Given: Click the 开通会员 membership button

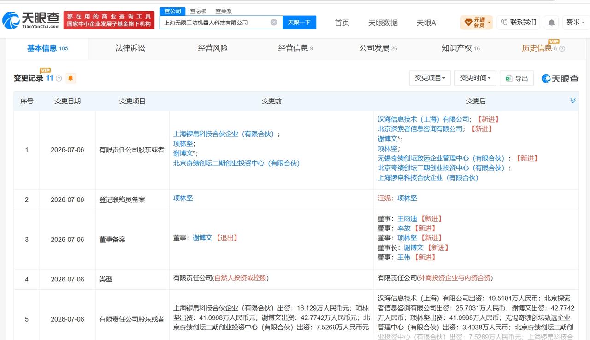Looking at the screenshot, I should point(477,22).
